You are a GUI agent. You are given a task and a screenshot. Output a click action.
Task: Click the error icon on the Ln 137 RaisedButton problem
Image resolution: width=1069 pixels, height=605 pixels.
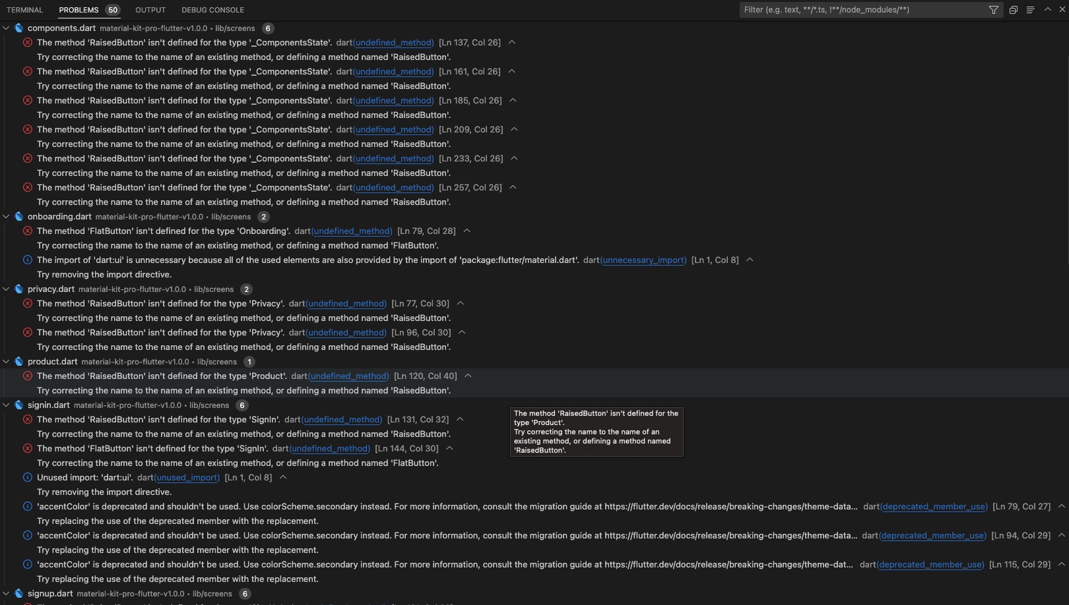coord(26,42)
